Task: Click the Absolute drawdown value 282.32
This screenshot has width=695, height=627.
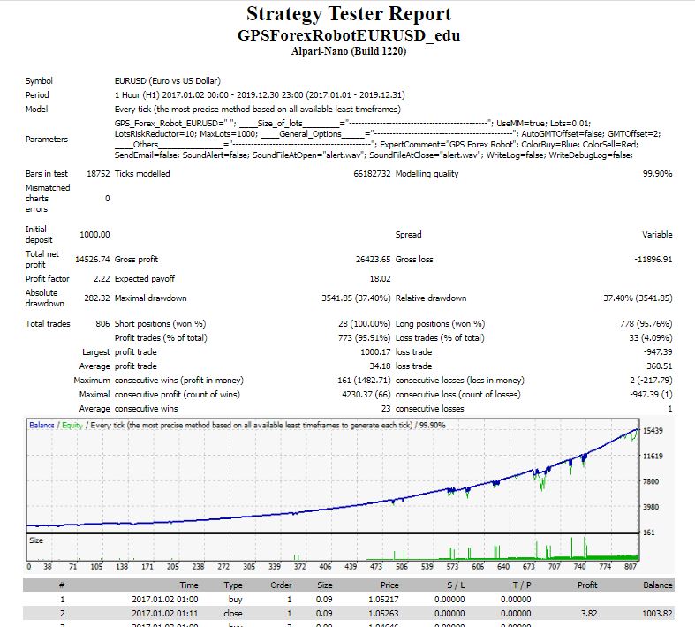Action: tap(96, 298)
